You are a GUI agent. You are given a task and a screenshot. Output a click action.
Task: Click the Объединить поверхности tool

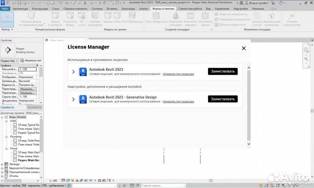point(232,20)
